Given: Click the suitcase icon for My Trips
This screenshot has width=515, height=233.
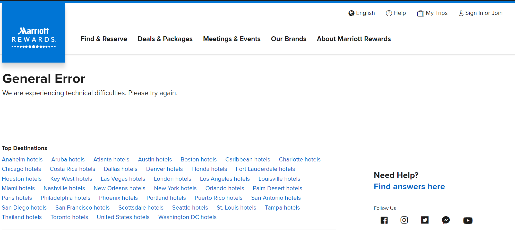Looking at the screenshot, I should click(420, 13).
